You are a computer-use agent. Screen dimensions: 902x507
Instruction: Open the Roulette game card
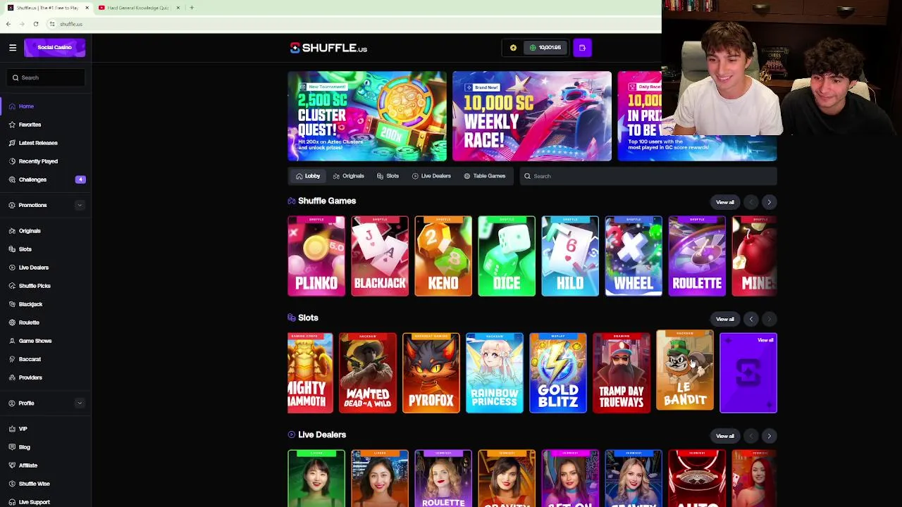697,256
